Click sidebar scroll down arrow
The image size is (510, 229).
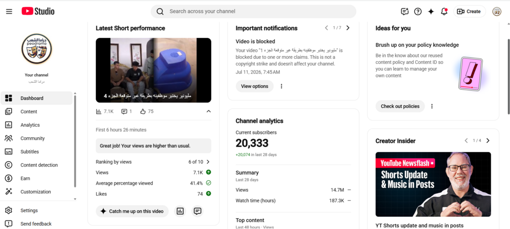point(75,199)
